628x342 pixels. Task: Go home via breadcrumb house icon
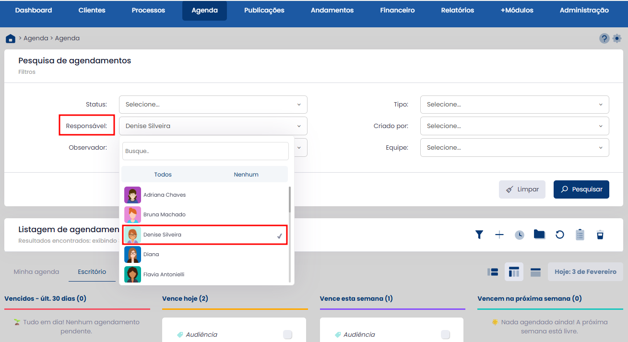click(x=11, y=38)
